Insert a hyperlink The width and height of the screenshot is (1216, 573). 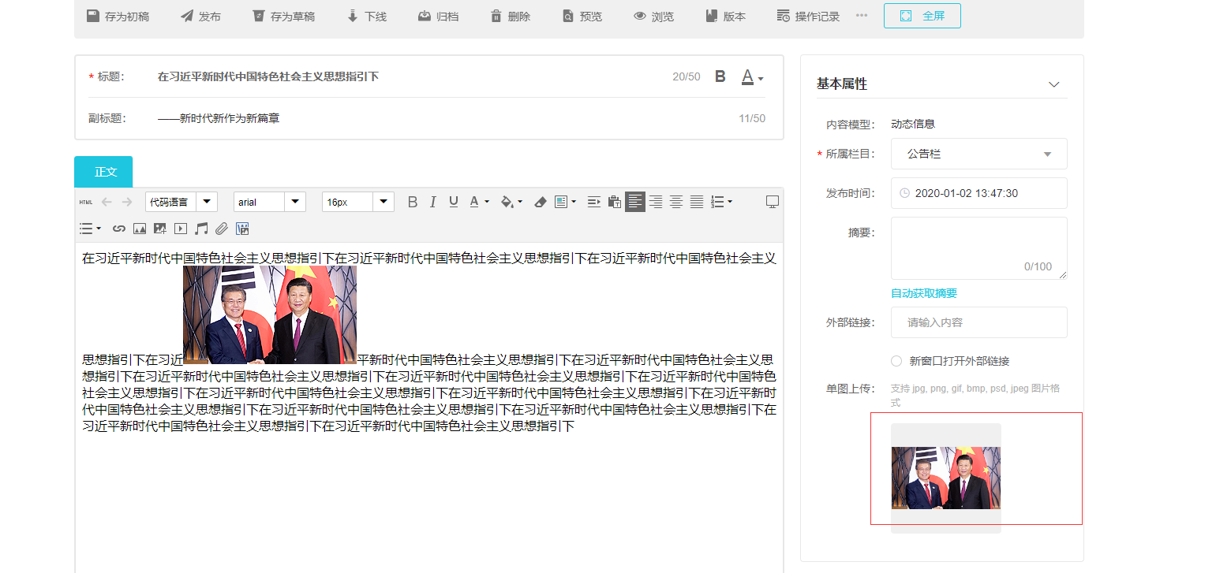coord(119,229)
